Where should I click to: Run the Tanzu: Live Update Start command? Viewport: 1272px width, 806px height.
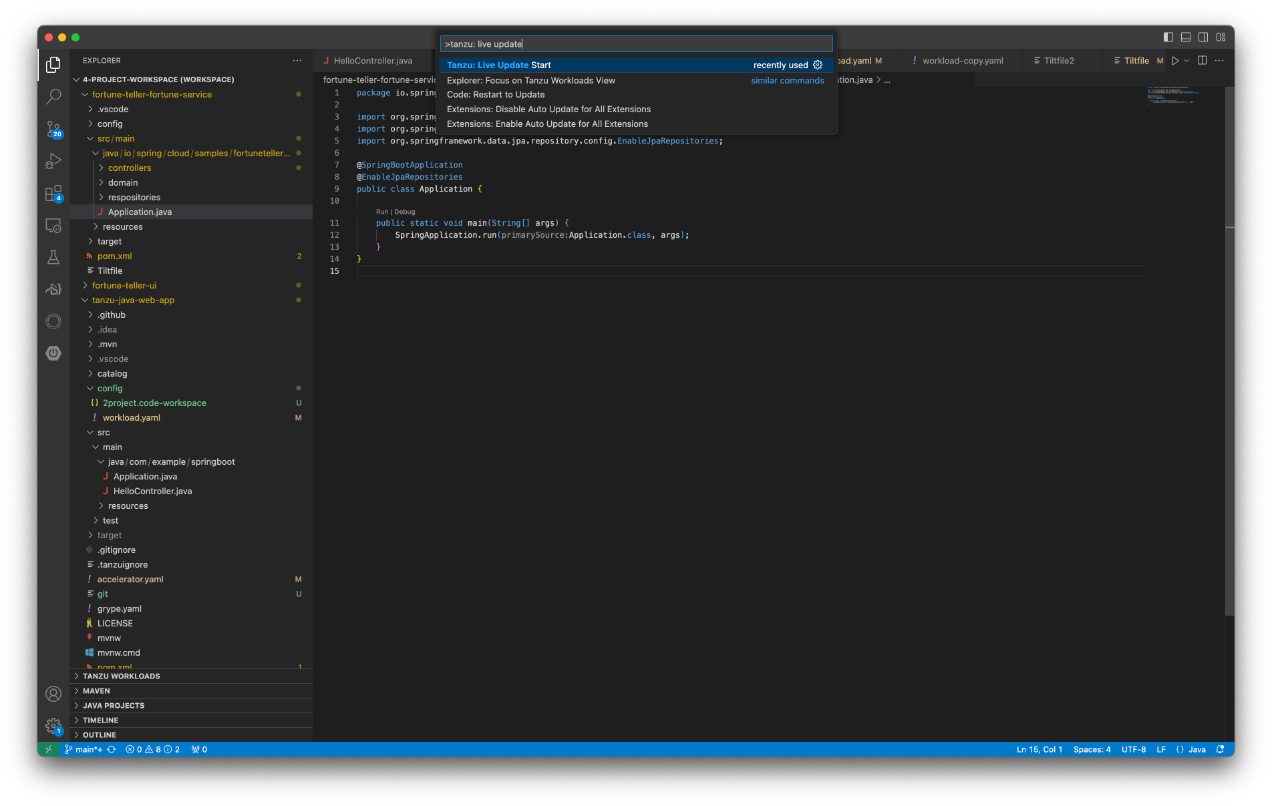(498, 65)
